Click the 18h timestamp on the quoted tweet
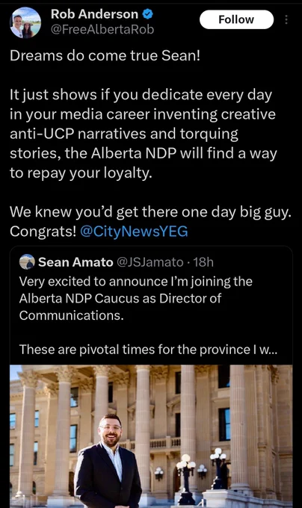This screenshot has width=302, height=508. click(x=203, y=261)
